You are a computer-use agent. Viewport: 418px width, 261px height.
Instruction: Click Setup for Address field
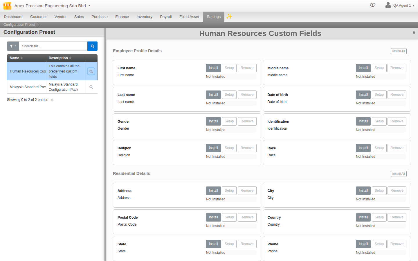click(229, 191)
